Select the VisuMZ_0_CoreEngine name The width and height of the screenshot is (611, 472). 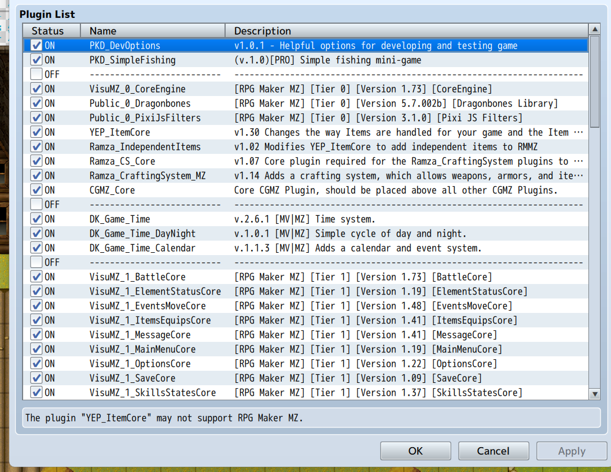click(138, 89)
